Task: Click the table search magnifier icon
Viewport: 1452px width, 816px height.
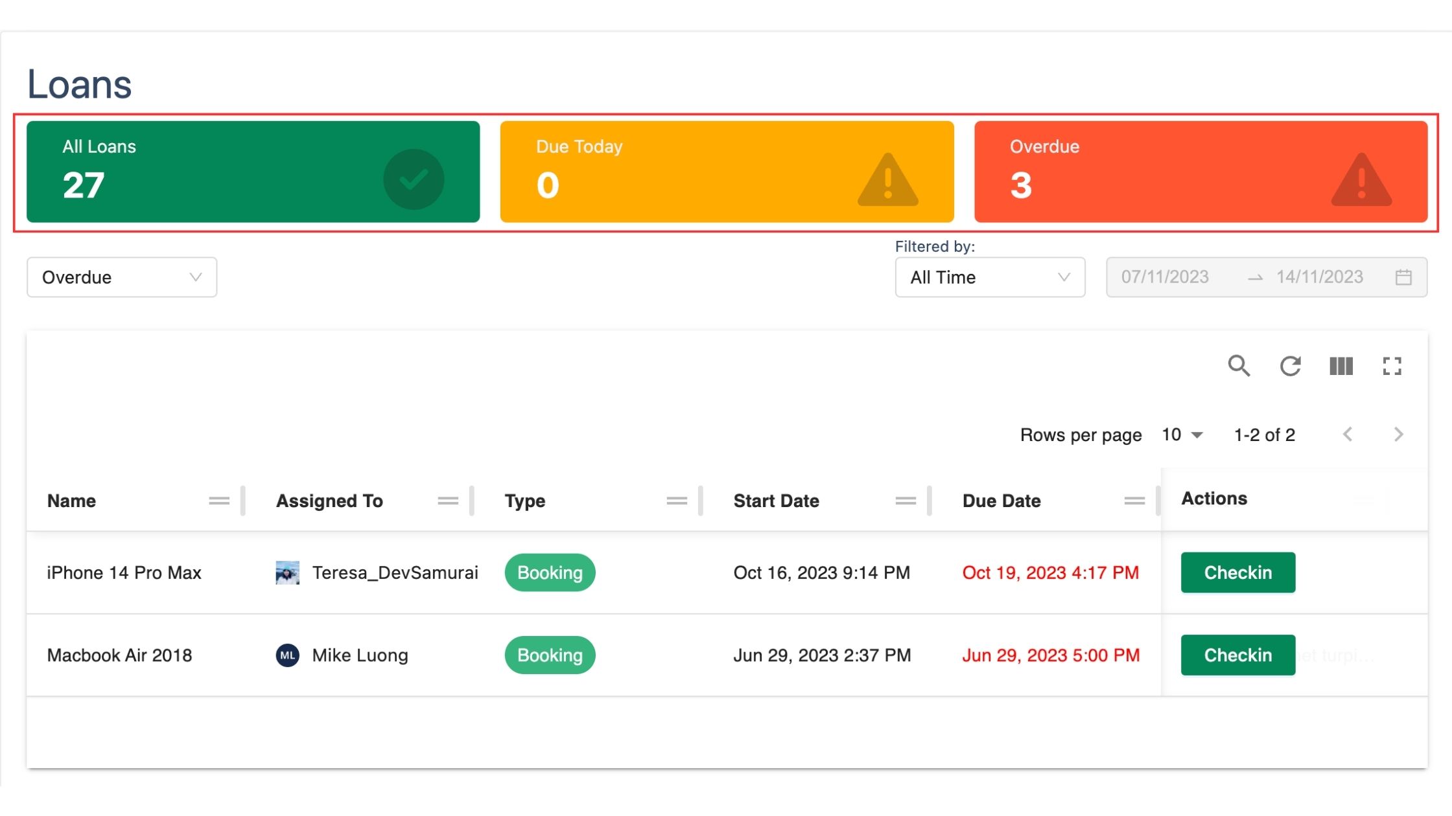Action: click(1239, 366)
